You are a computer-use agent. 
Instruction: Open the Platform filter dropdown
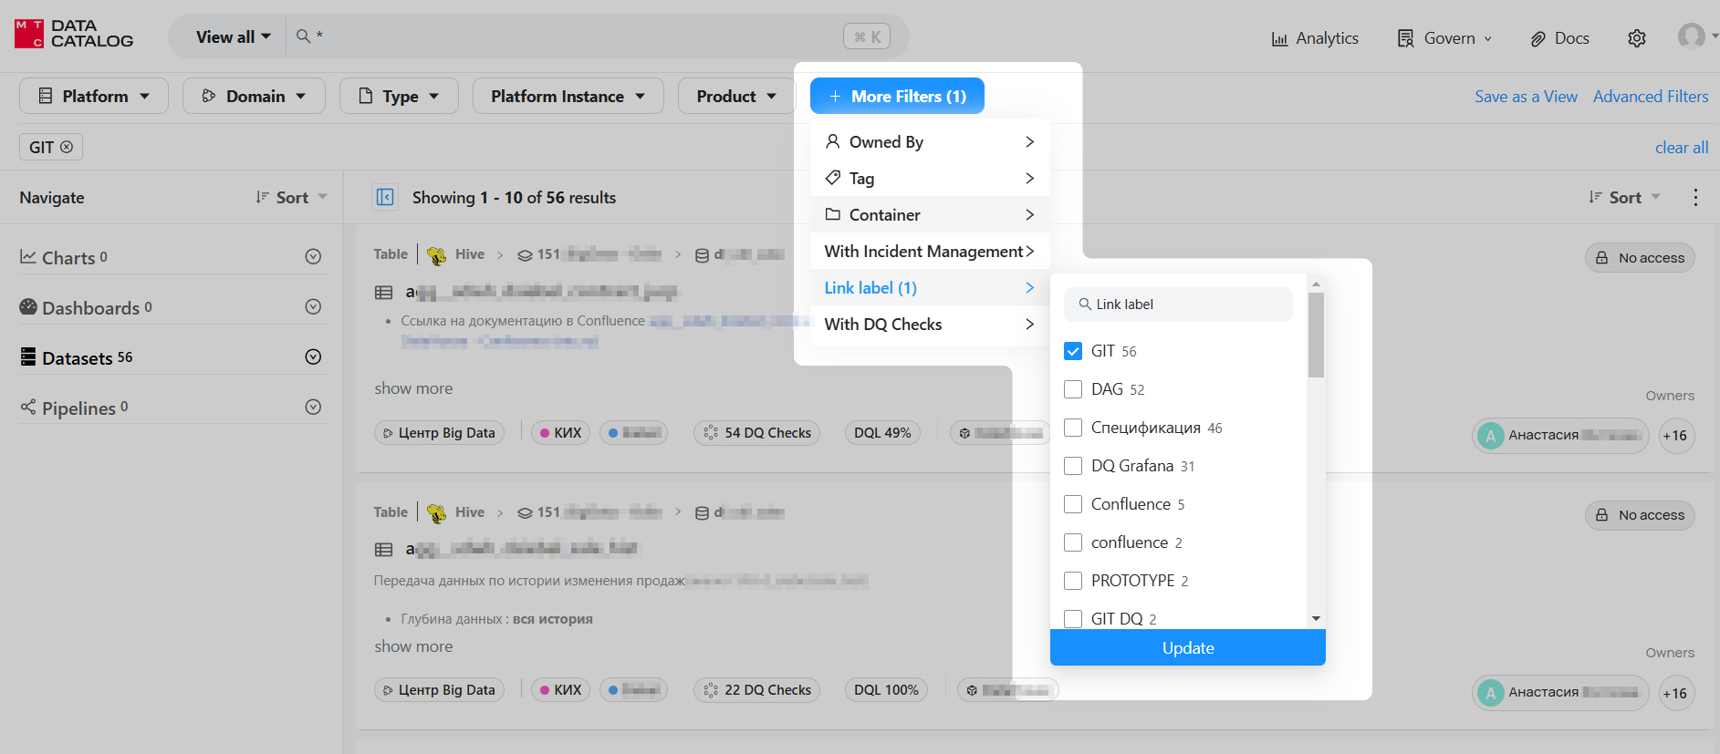pos(94,96)
